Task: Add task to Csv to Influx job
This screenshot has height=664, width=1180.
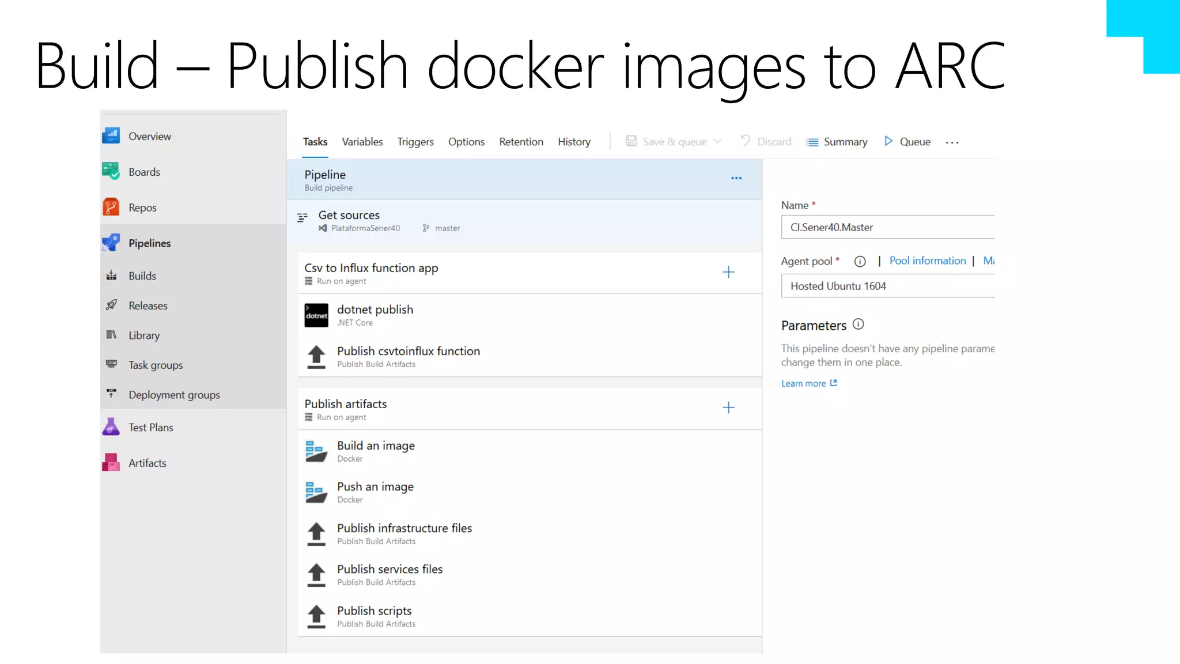Action: [728, 272]
